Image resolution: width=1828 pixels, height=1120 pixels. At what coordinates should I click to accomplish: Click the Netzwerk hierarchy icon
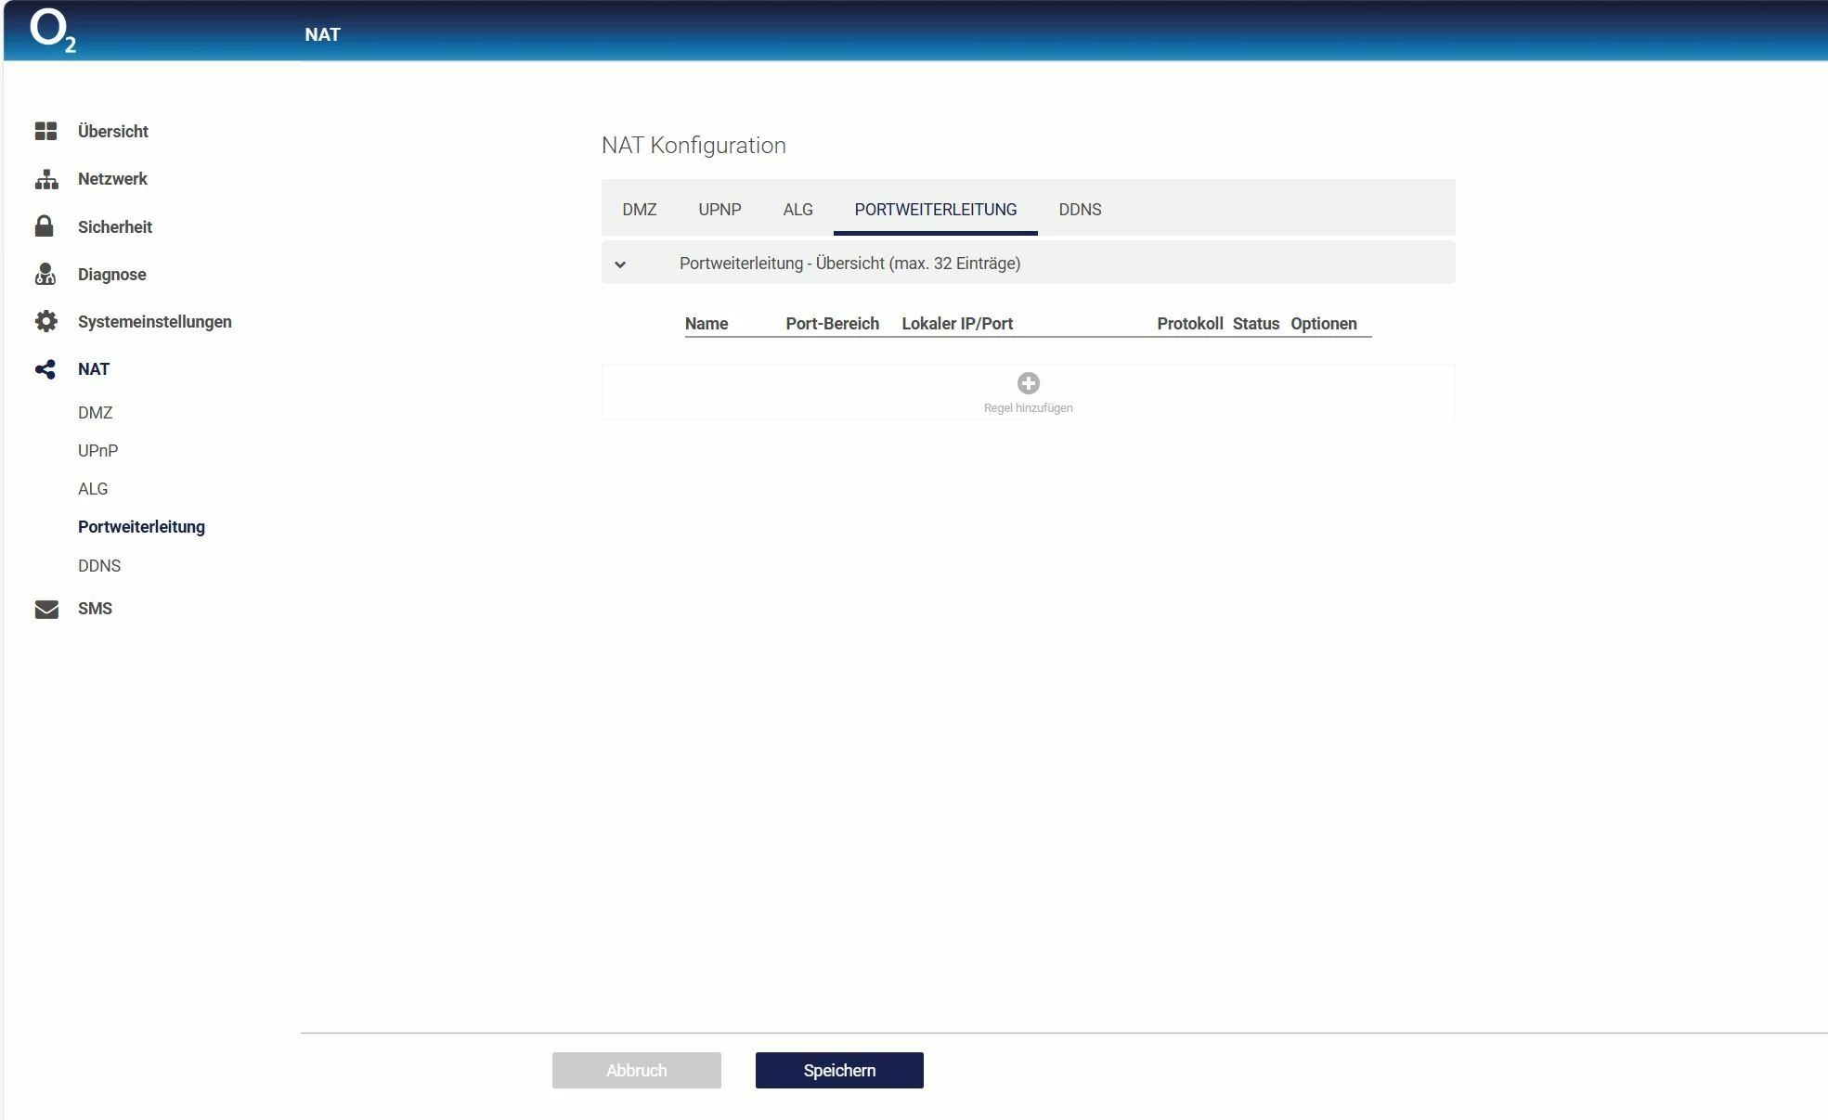tap(45, 179)
